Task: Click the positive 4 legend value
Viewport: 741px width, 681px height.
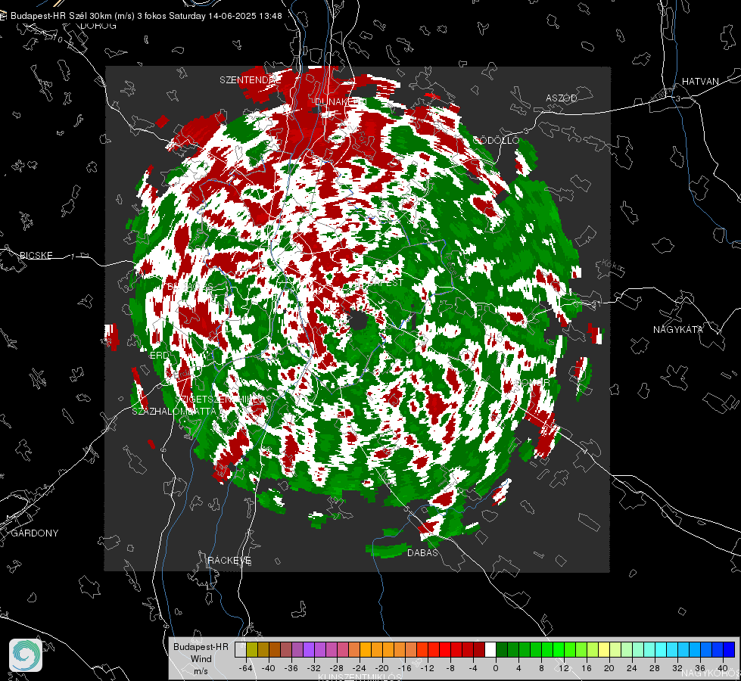Action: click(x=518, y=668)
